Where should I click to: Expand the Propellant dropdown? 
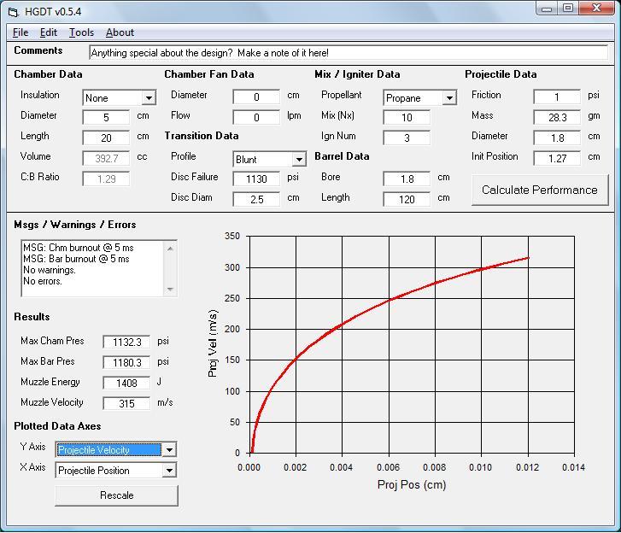449,98
